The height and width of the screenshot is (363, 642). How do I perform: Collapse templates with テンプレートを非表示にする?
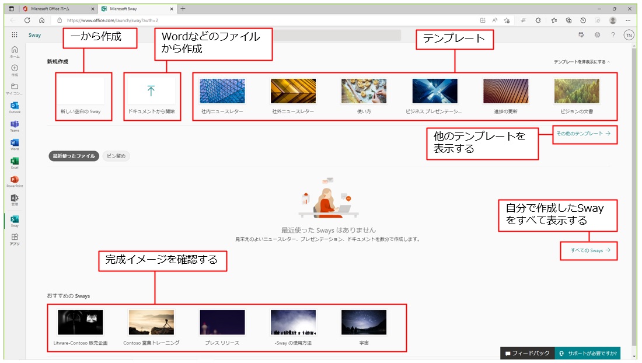(x=582, y=62)
